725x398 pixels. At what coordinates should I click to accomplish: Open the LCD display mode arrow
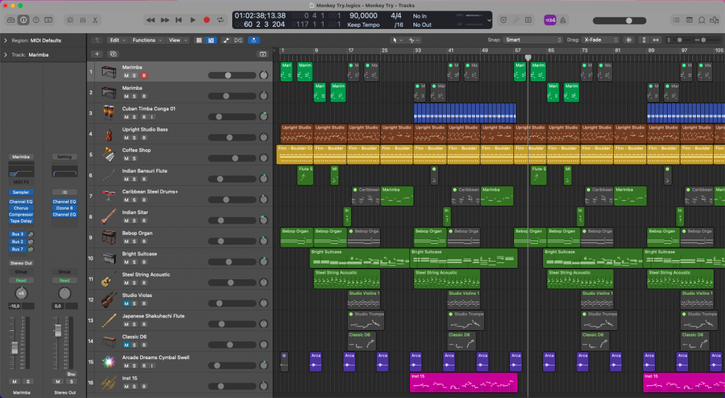489,21
